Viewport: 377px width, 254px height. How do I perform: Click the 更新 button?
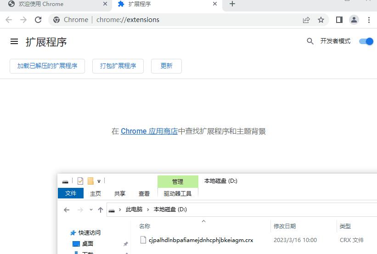click(166, 66)
